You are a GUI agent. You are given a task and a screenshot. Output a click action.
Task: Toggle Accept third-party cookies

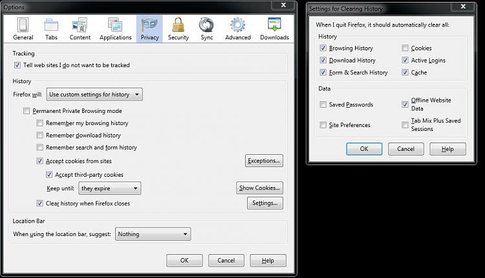click(x=49, y=175)
